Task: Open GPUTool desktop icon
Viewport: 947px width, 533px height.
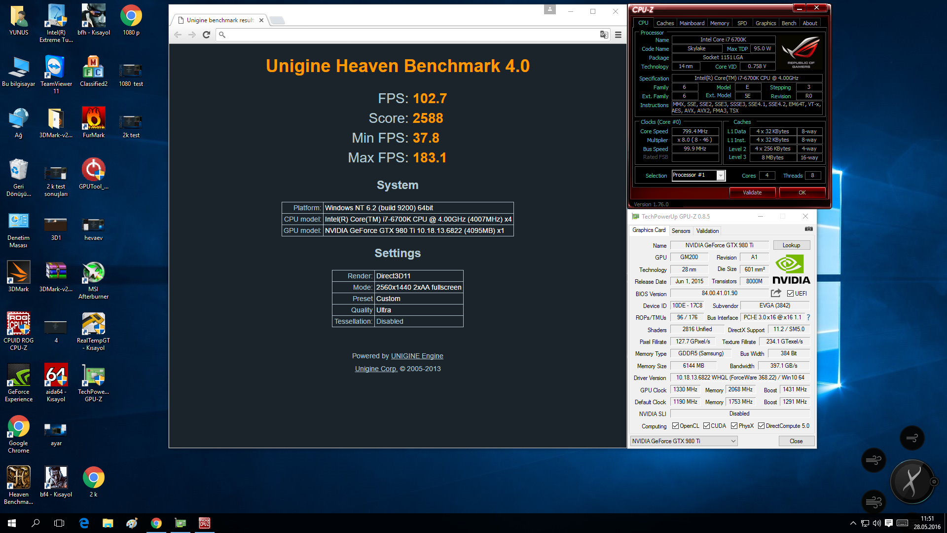Action: (93, 174)
